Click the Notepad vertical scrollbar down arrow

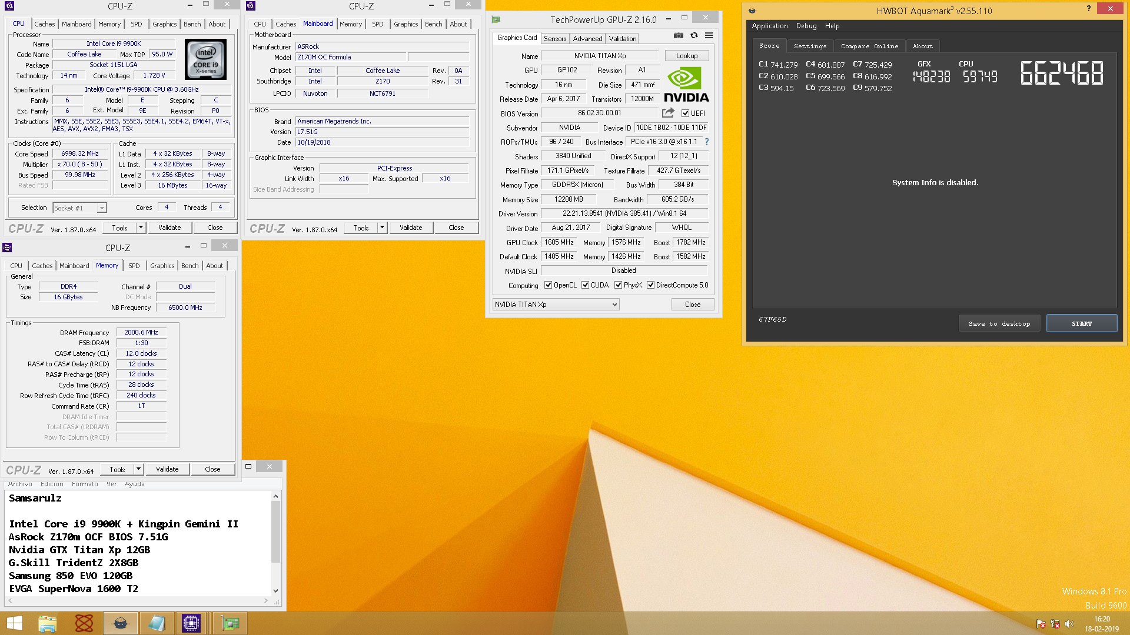pos(275,590)
